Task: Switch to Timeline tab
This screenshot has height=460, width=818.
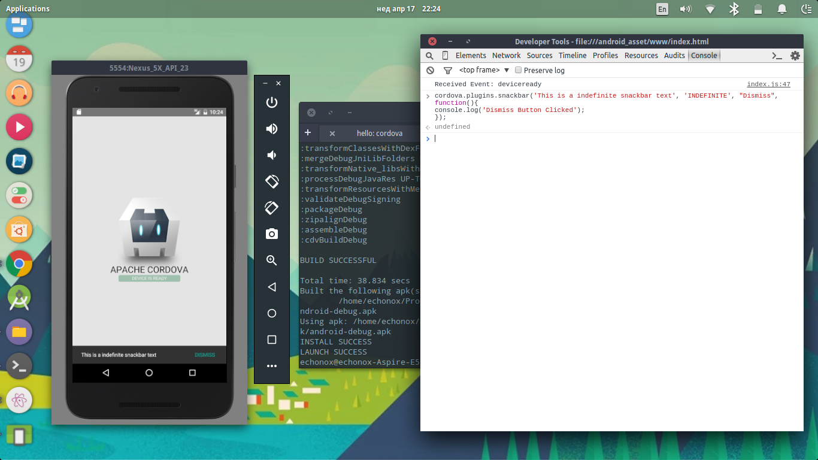Action: pos(572,56)
